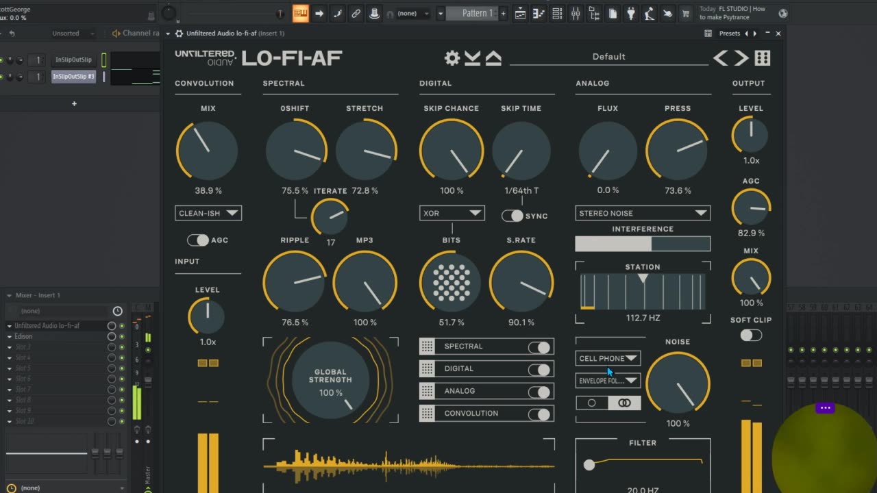Mute the Edison slot green LED

(x=122, y=336)
